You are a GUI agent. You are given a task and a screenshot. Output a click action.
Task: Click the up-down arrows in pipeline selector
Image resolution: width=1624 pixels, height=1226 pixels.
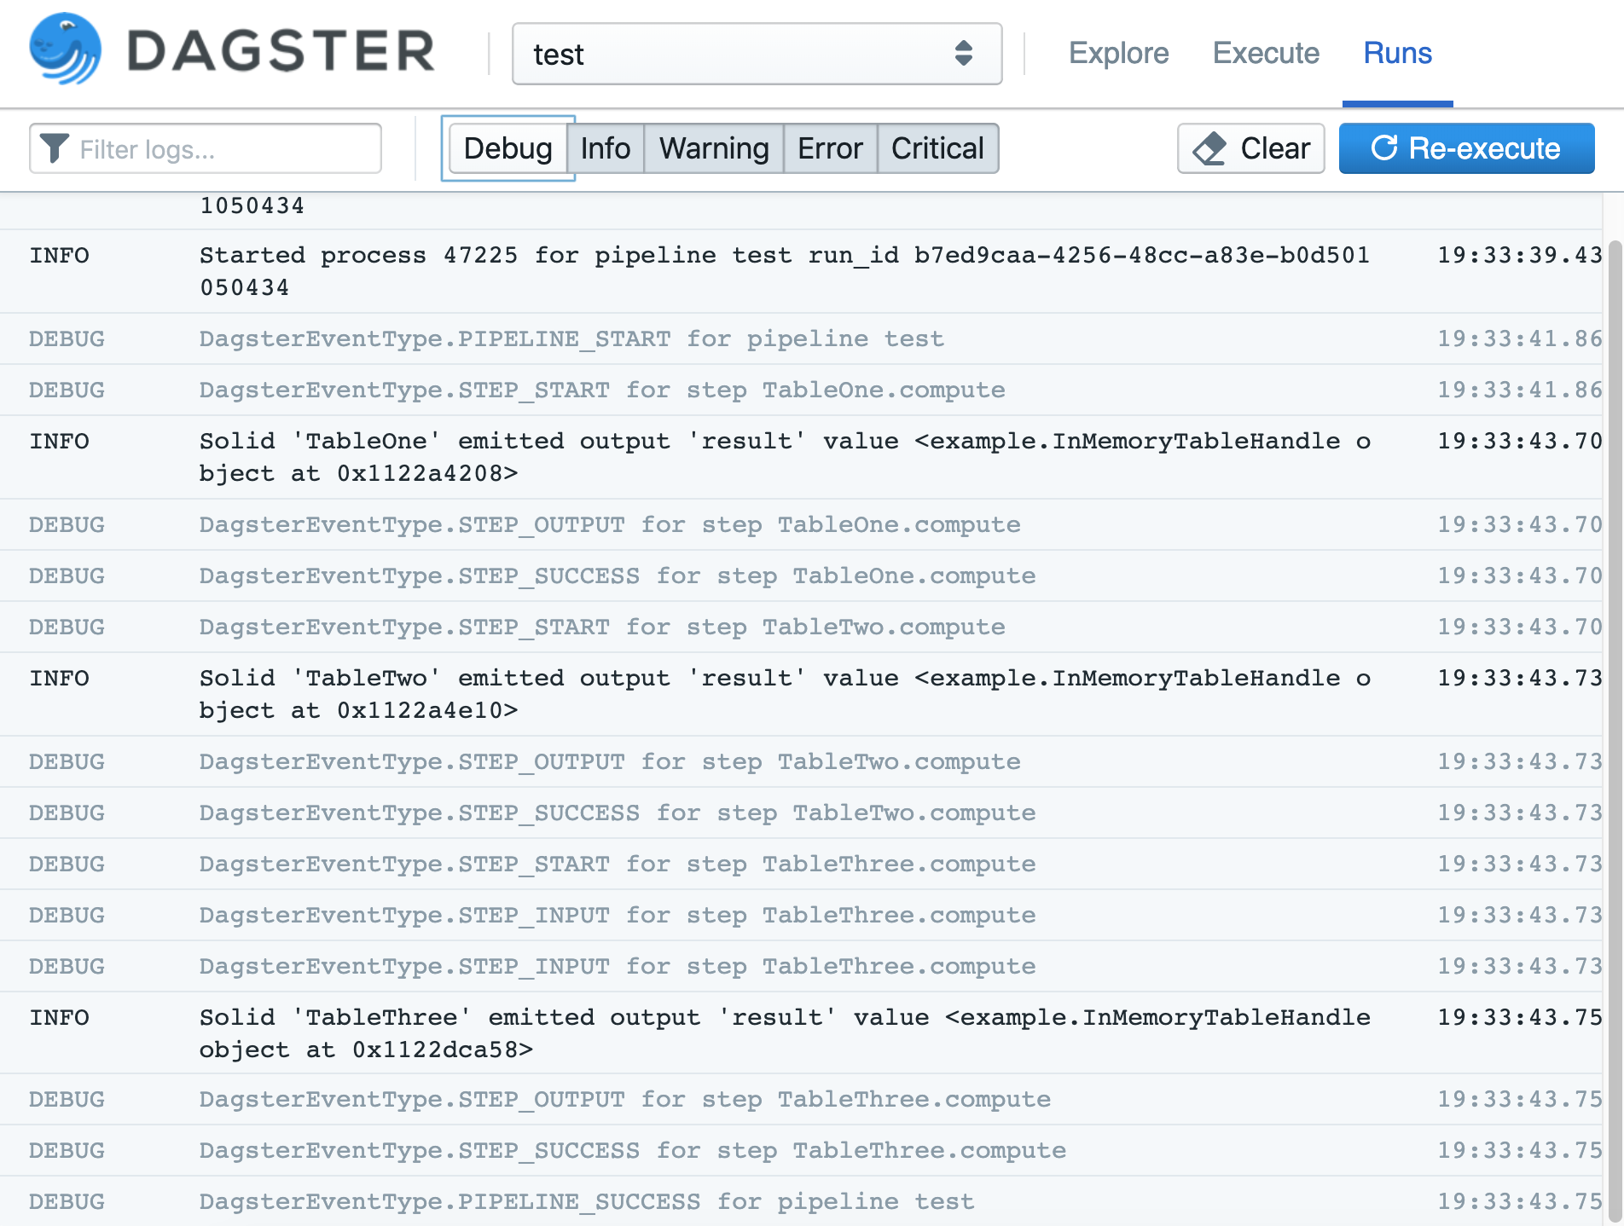click(x=965, y=54)
